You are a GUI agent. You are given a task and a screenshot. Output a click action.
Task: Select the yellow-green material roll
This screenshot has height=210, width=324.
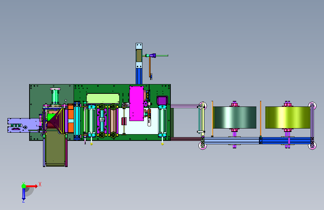[x=288, y=117]
